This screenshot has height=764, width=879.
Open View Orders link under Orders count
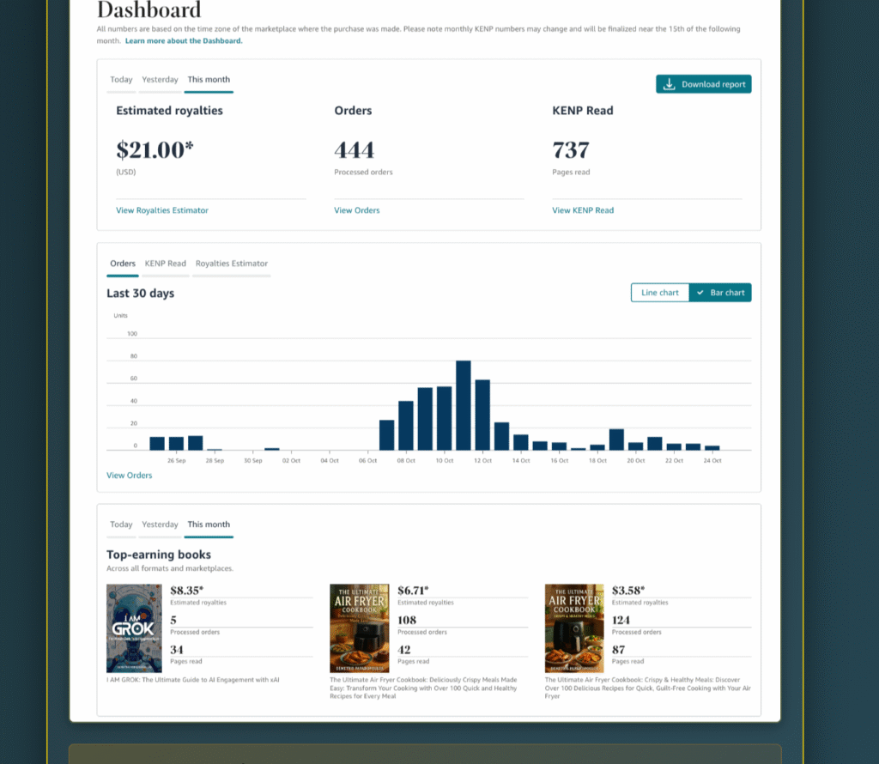(356, 210)
